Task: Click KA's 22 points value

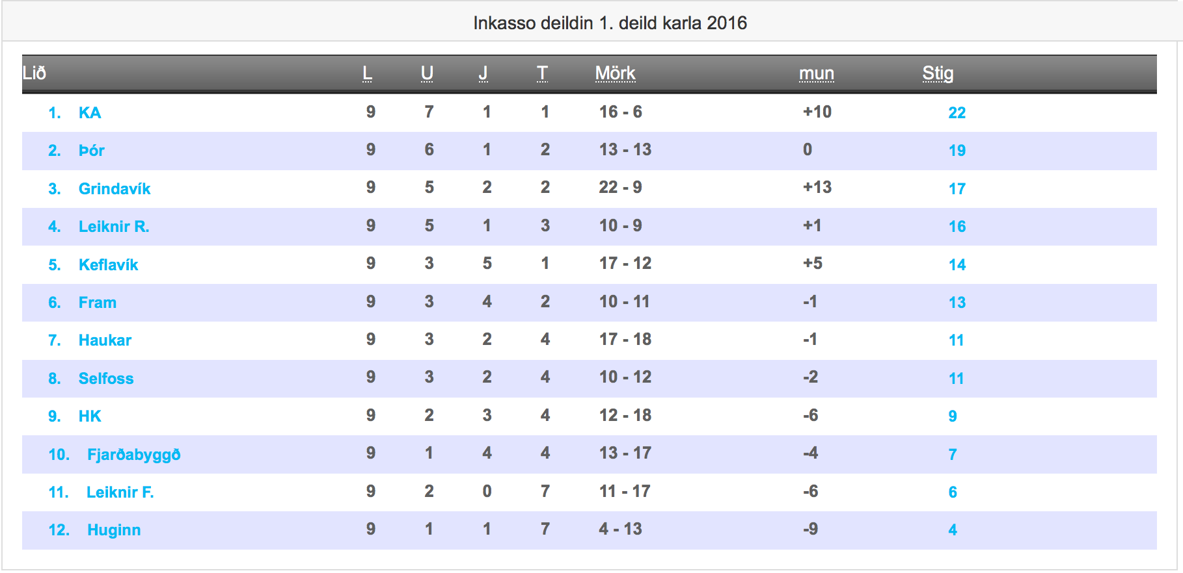Action: pos(957,113)
